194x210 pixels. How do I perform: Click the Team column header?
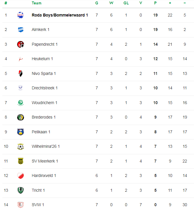(37, 3)
